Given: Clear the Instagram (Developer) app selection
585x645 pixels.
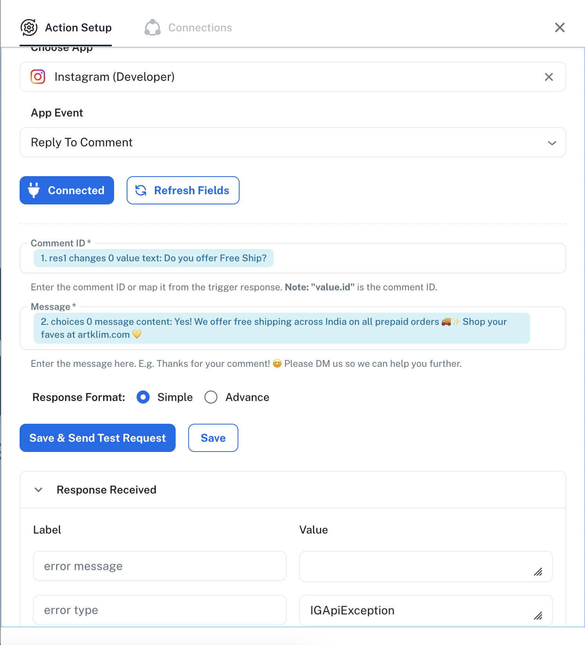Looking at the screenshot, I should click(x=549, y=77).
